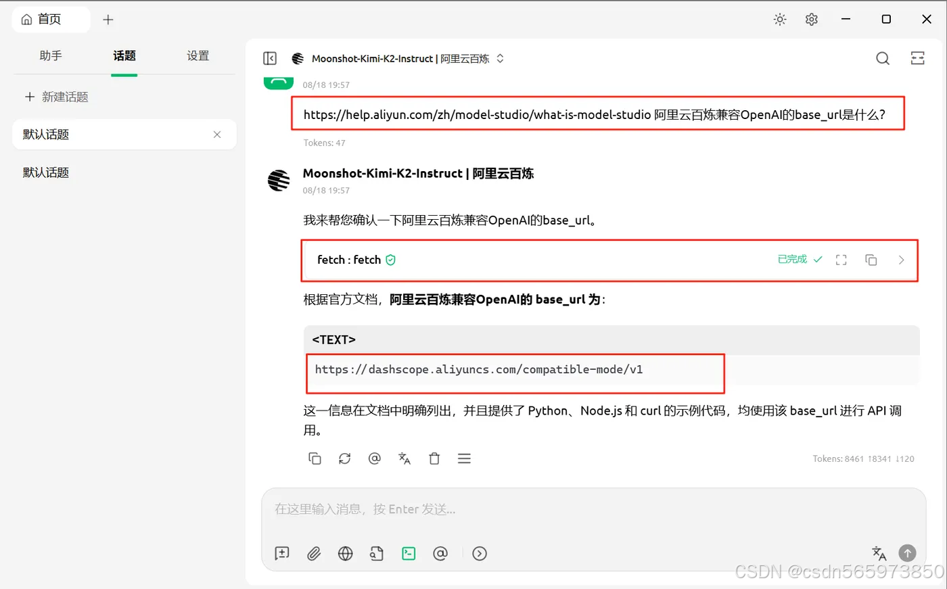This screenshot has width=947, height=589.
Task: Click inside the message input field
Action: 594,509
